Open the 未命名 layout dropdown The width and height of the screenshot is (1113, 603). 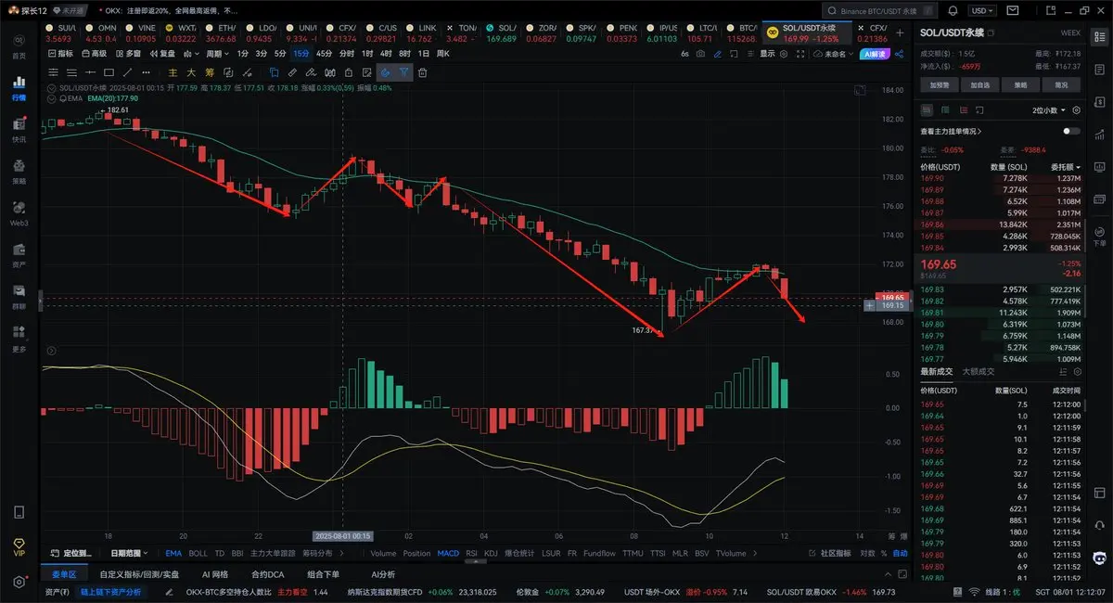[x=833, y=54]
